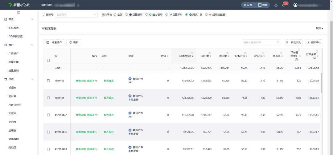The width and height of the screenshot is (333, 155).
Task: Sort table by 下单量 arrows
Action: [x=300, y=56]
